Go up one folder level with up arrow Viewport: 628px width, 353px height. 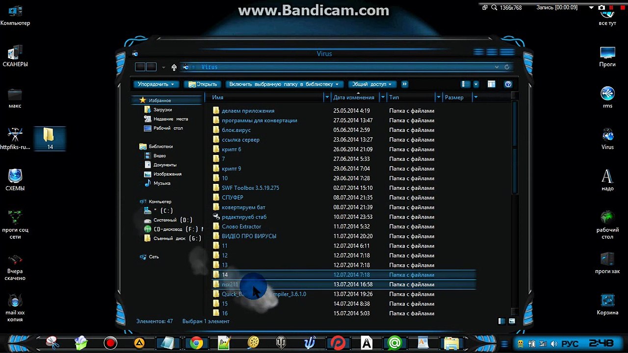pyautogui.click(x=174, y=67)
